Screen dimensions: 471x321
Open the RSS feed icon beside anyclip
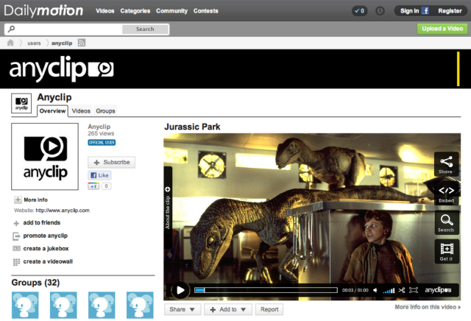point(82,43)
